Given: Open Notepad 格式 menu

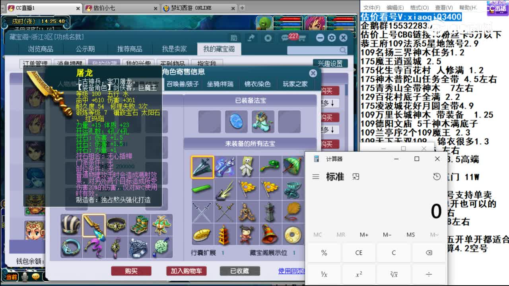Looking at the screenshot, I should click(420, 8).
